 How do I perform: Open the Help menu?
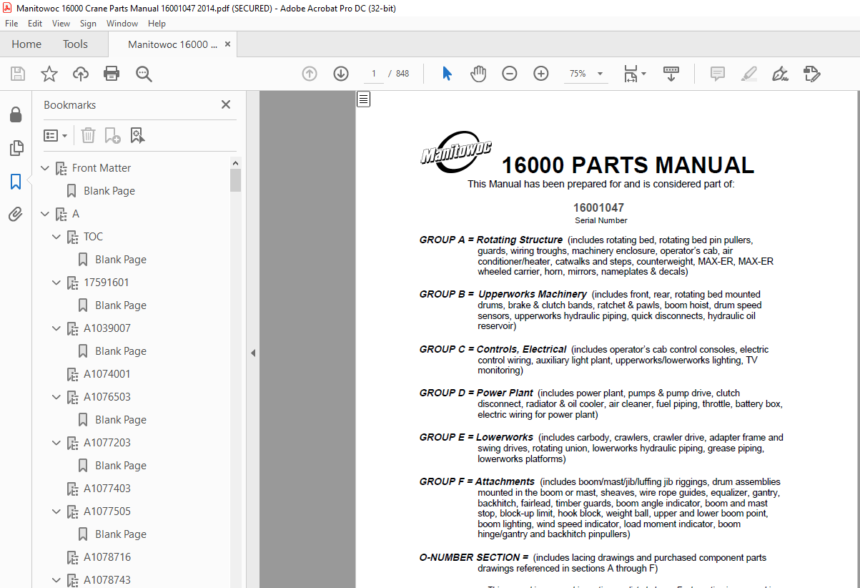pos(157,24)
